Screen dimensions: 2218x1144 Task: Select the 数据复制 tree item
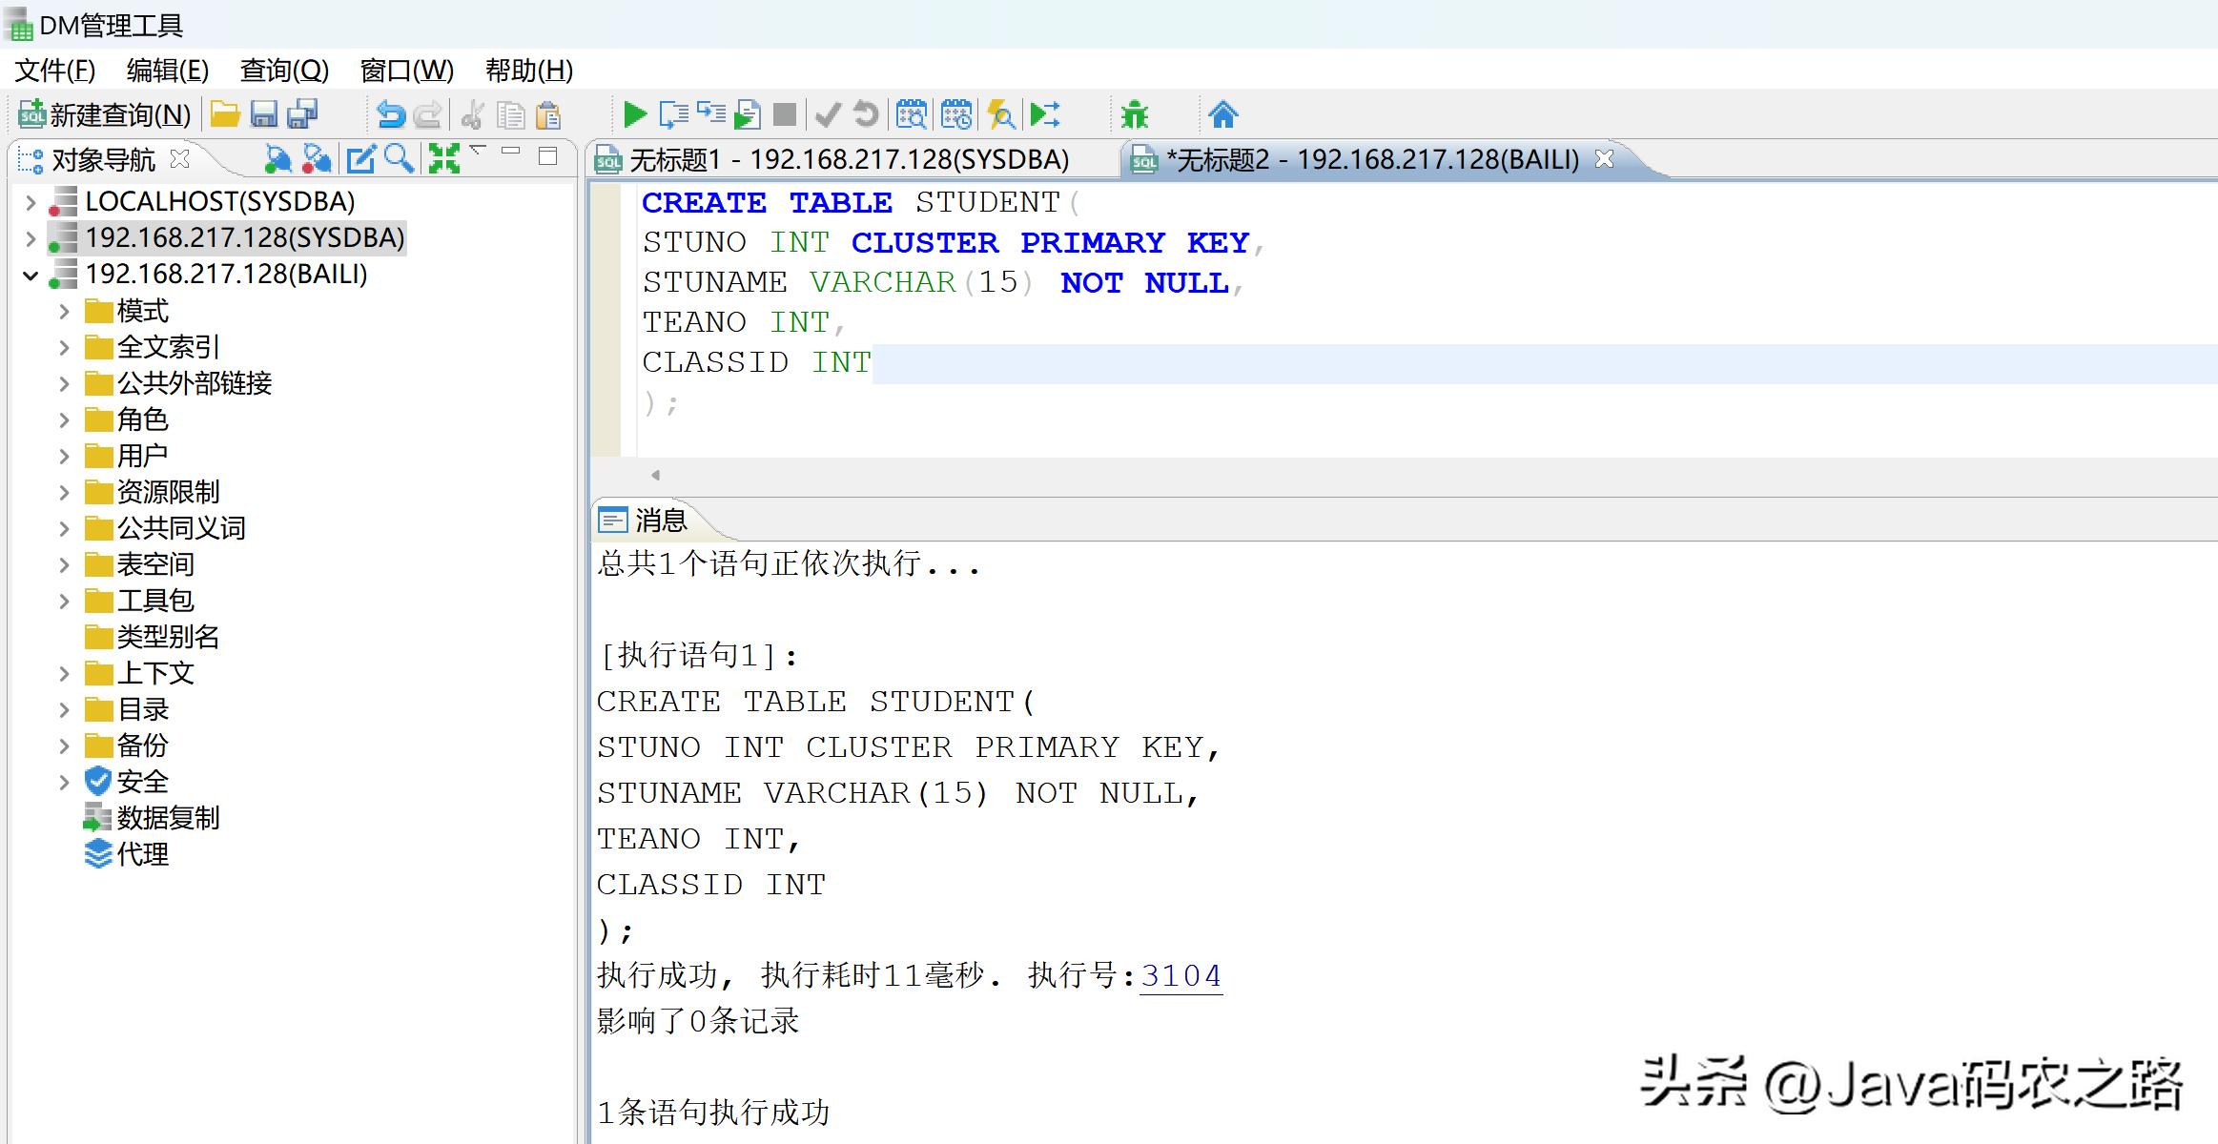pos(168,818)
